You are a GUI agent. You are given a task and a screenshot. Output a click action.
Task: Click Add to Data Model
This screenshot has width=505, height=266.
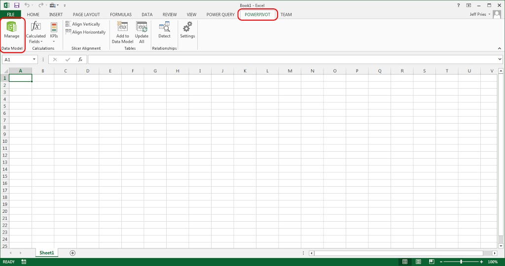pos(122,33)
